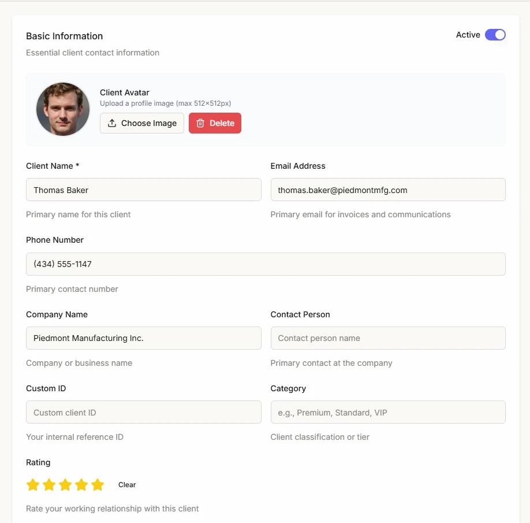
Task: Select the fifth rating star
Action: (98, 484)
